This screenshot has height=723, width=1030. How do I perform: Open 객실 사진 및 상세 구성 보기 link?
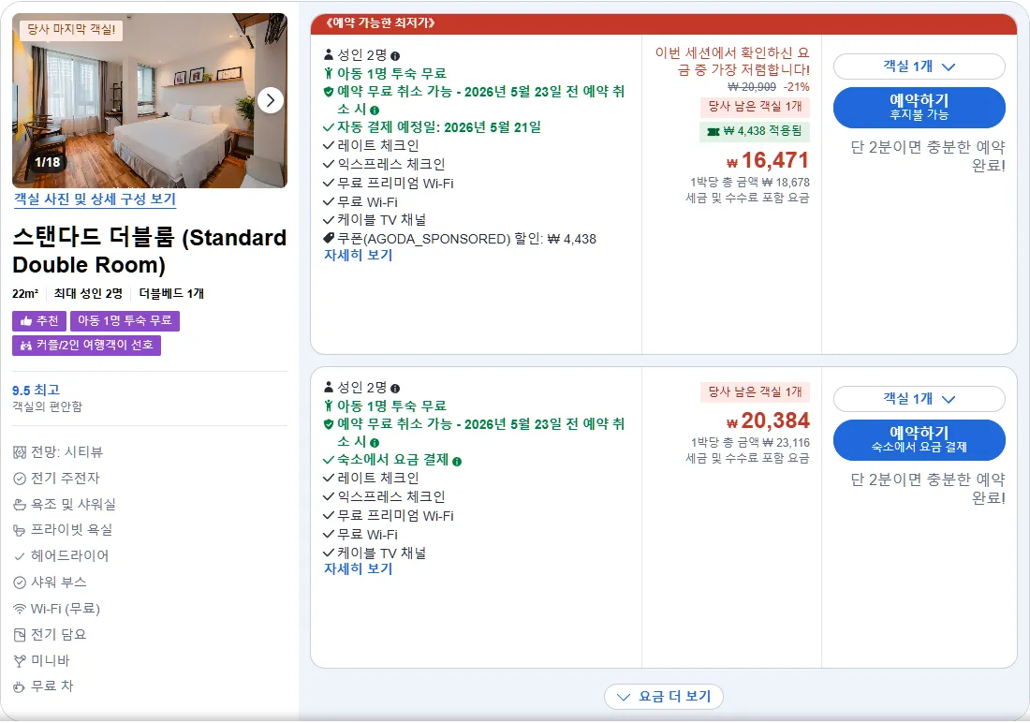[96, 199]
